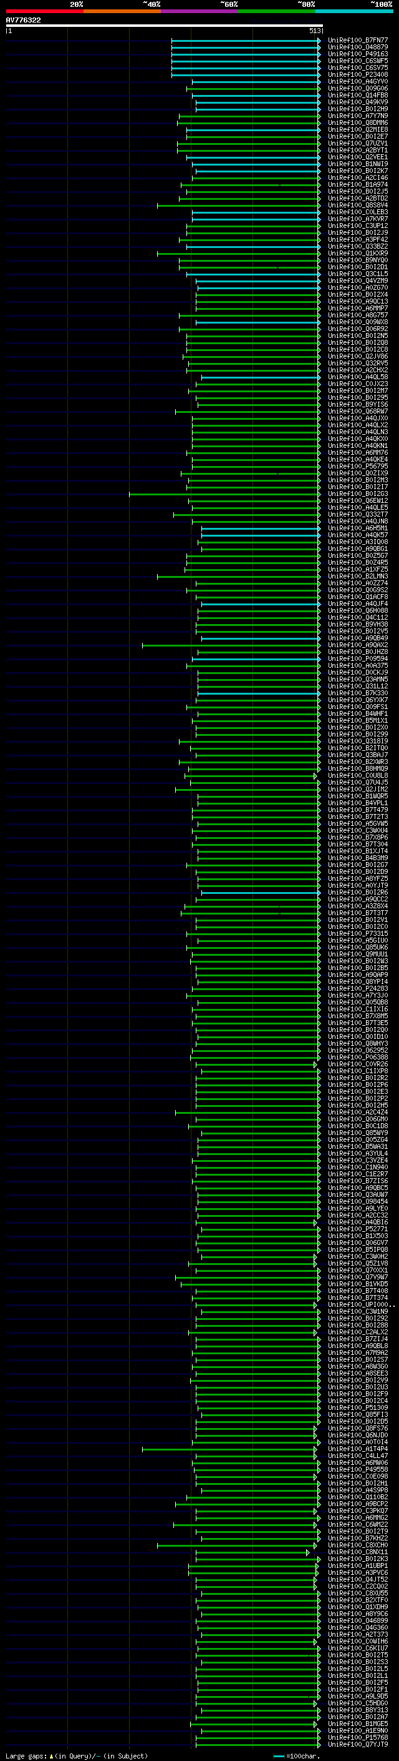Select the UniRef100_C6KIU7 label
The width and height of the screenshot is (399, 1761).
(358, 1648)
